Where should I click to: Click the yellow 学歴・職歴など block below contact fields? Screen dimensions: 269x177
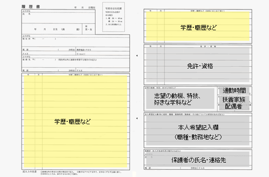[75, 121]
